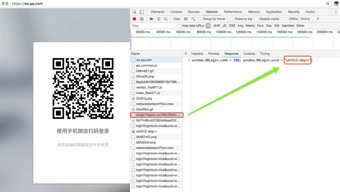Click the WeChat login QR code
This screenshot has width=340, height=192.
[83, 88]
